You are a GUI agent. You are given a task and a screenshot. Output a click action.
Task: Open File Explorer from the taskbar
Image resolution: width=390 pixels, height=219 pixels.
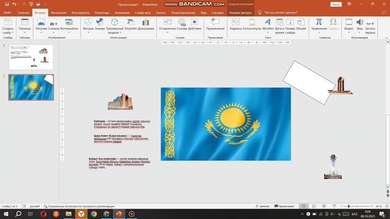pyautogui.click(x=69, y=214)
